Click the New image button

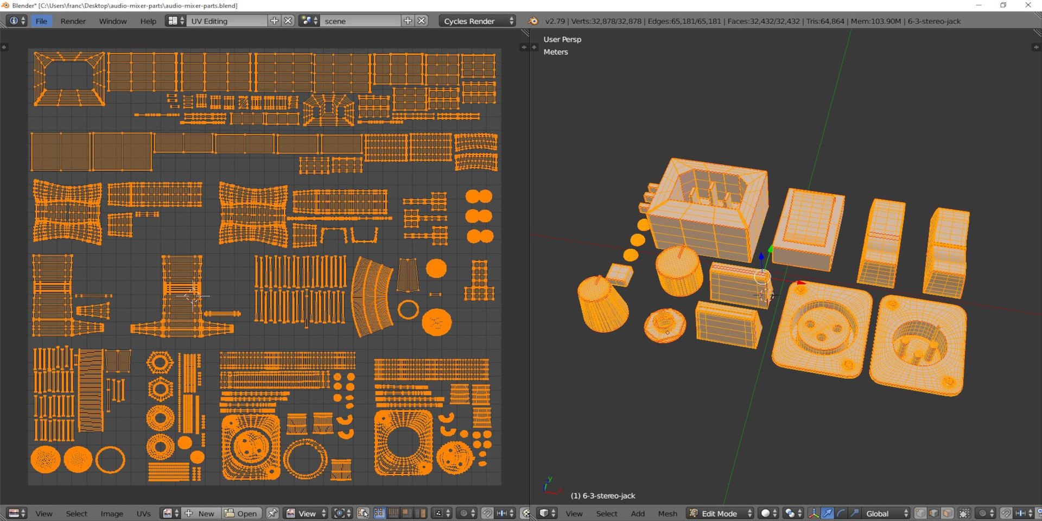click(201, 513)
